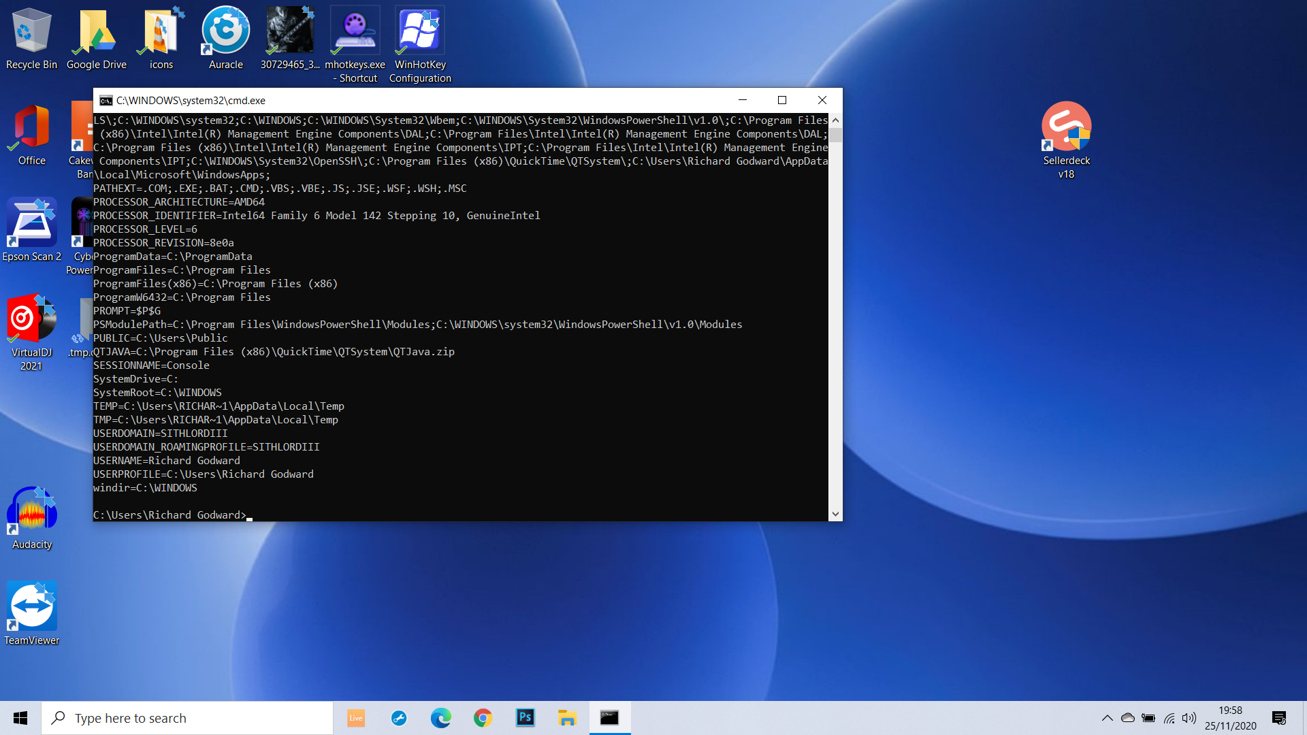Open the Google Drive desktop icon

click(x=96, y=39)
